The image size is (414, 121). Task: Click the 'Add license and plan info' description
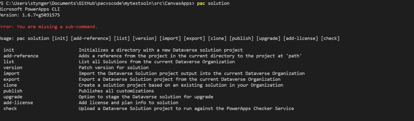128,103
